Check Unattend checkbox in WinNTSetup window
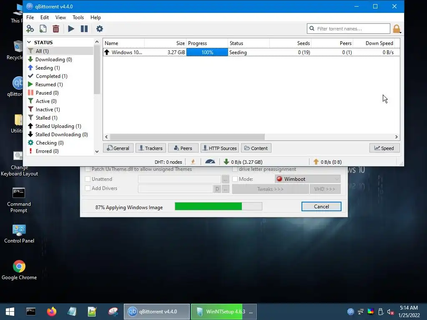 pyautogui.click(x=88, y=179)
